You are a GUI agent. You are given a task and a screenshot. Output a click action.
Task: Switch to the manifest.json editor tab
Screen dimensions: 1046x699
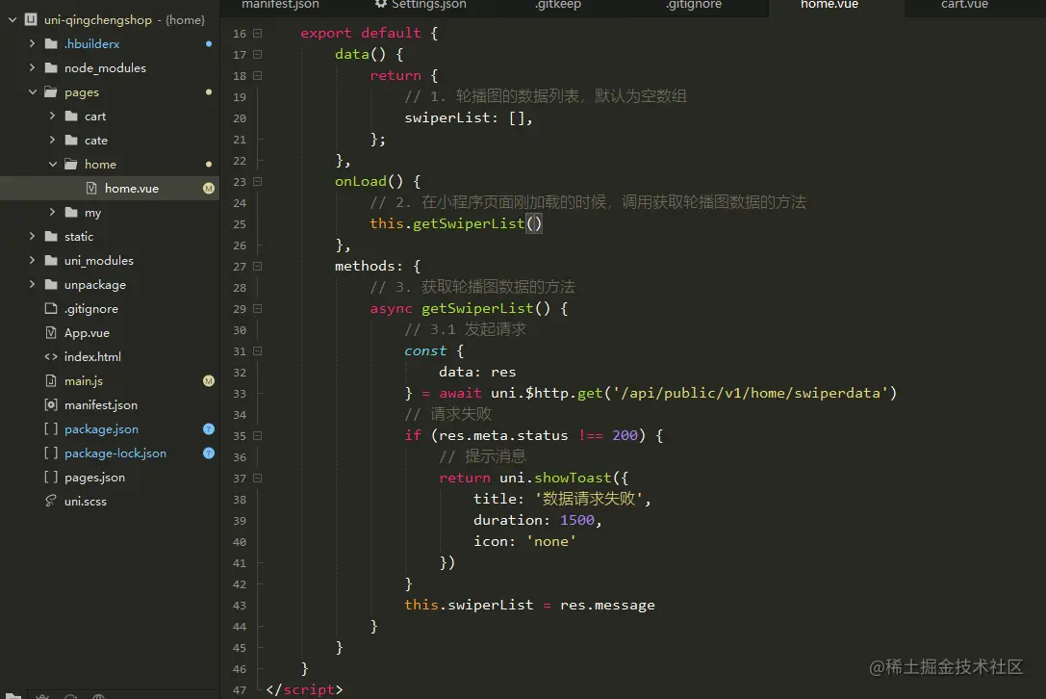tap(280, 5)
